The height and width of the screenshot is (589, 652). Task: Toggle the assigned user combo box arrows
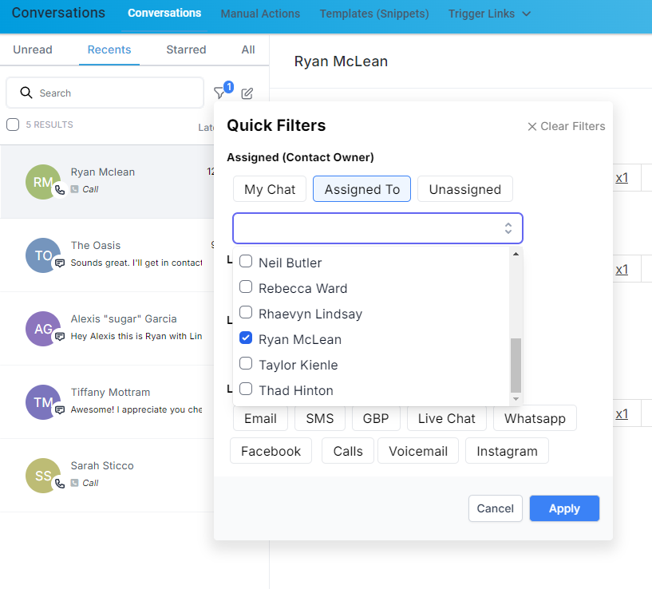pos(508,228)
